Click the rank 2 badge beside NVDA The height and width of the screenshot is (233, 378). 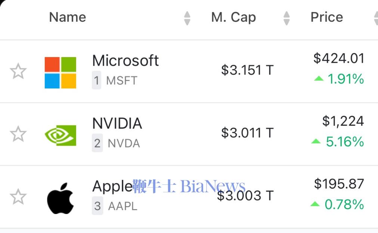click(x=97, y=143)
